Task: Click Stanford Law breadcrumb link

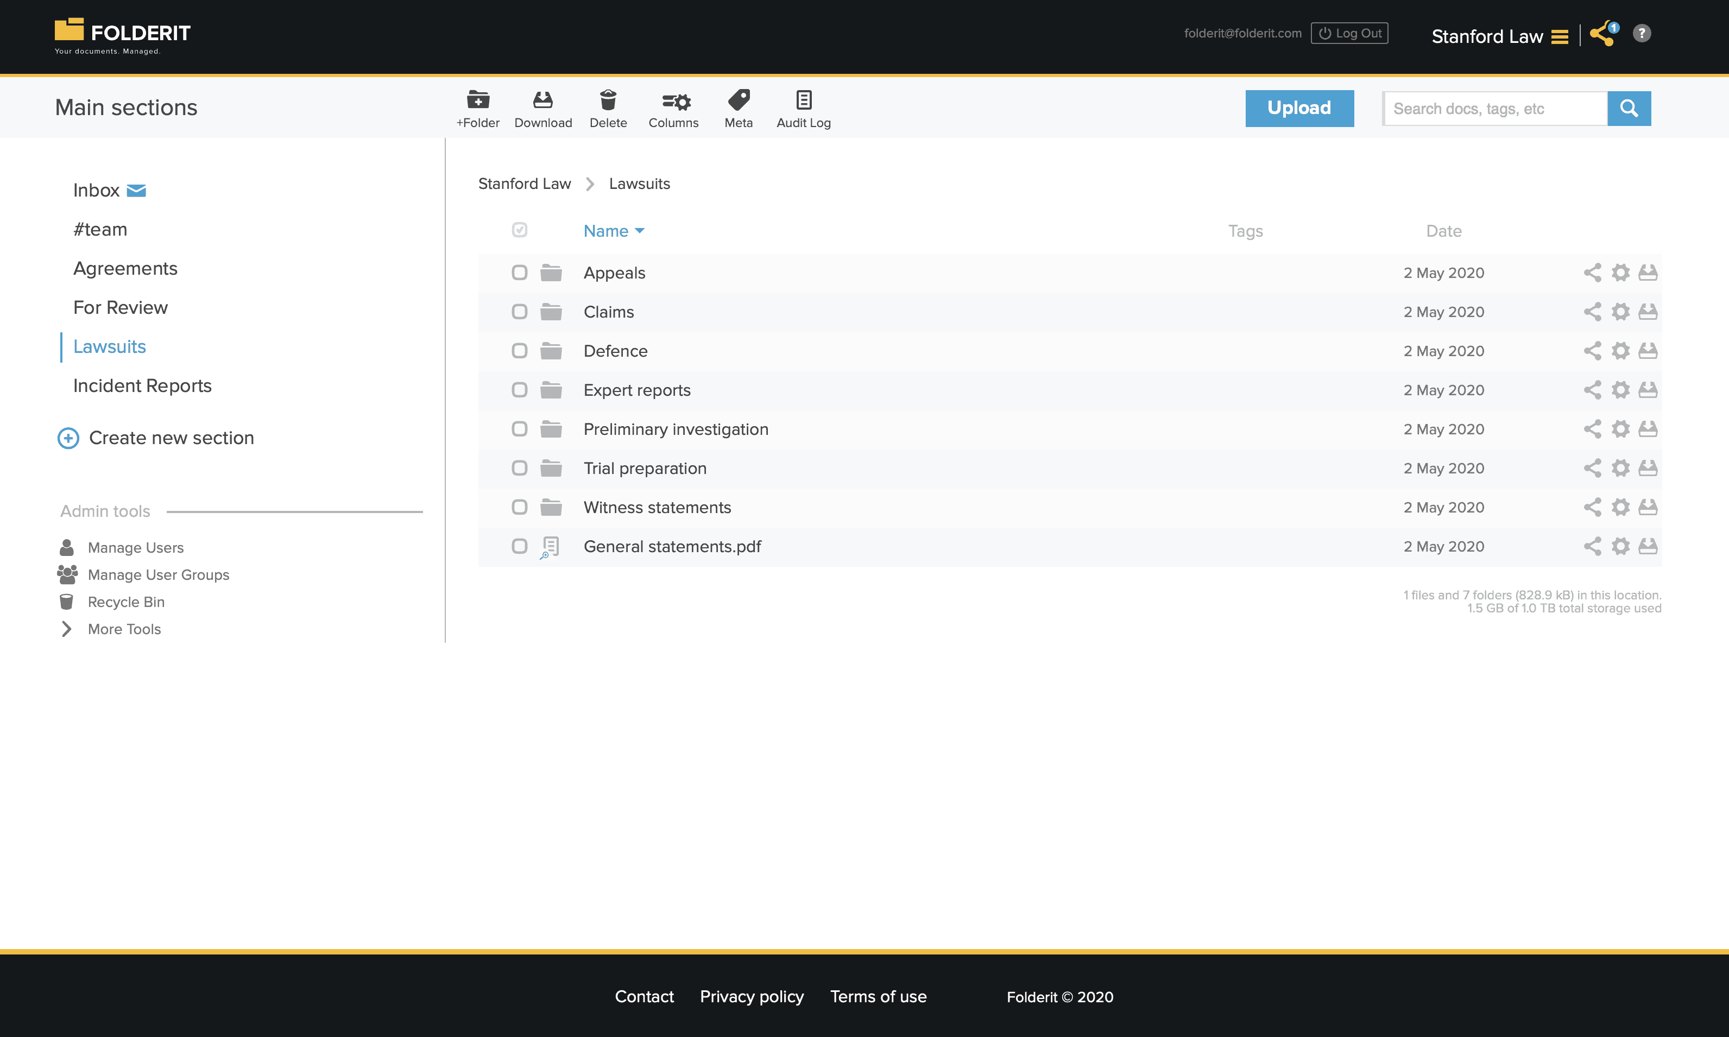Action: [x=525, y=183]
